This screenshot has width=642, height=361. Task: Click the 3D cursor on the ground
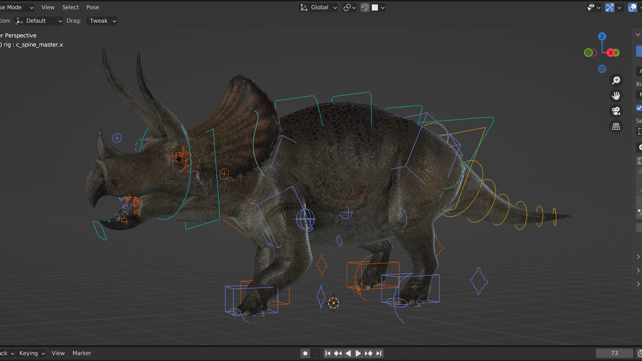tap(333, 303)
